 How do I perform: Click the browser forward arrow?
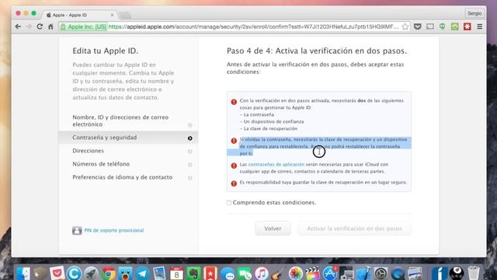point(29,26)
